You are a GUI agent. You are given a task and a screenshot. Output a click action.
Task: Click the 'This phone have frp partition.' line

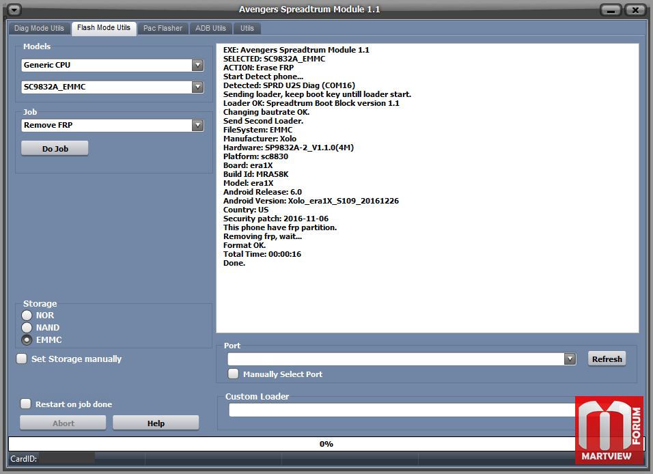tap(280, 227)
